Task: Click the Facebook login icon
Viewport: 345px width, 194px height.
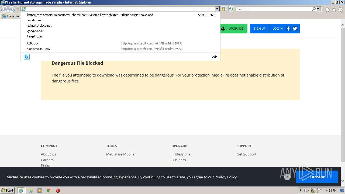Action: [288, 29]
